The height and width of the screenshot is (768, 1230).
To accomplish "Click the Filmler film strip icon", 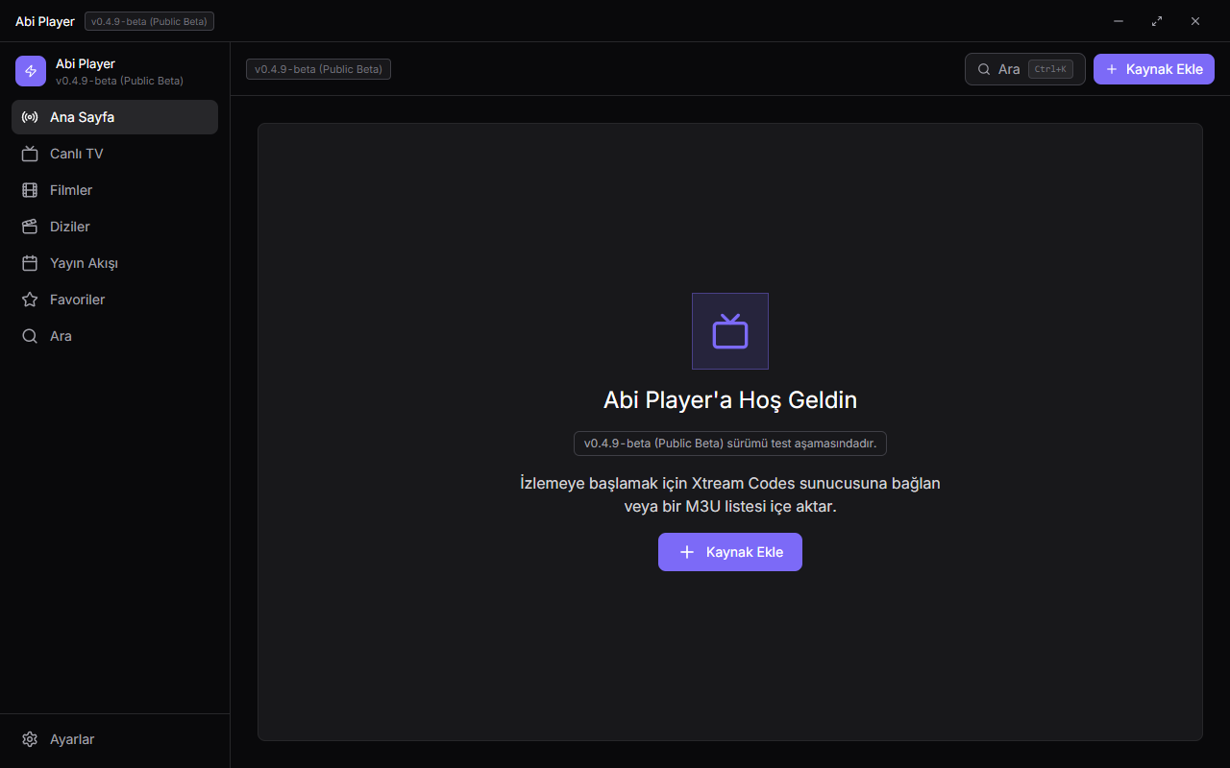I will 30,190.
